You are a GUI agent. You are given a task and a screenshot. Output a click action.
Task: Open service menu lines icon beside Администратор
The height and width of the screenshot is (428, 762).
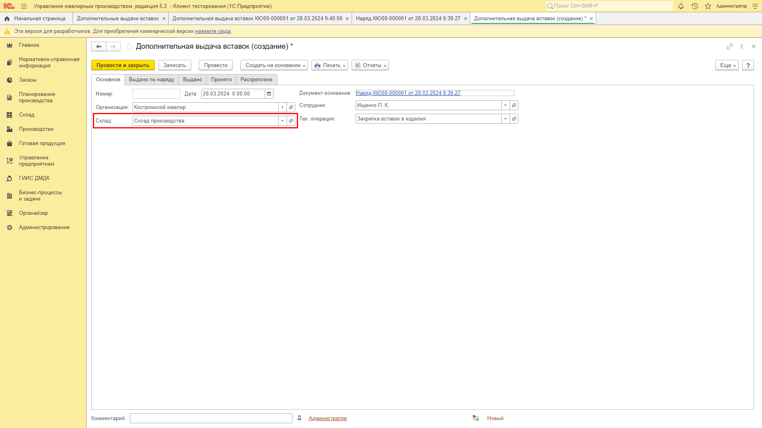click(755, 6)
